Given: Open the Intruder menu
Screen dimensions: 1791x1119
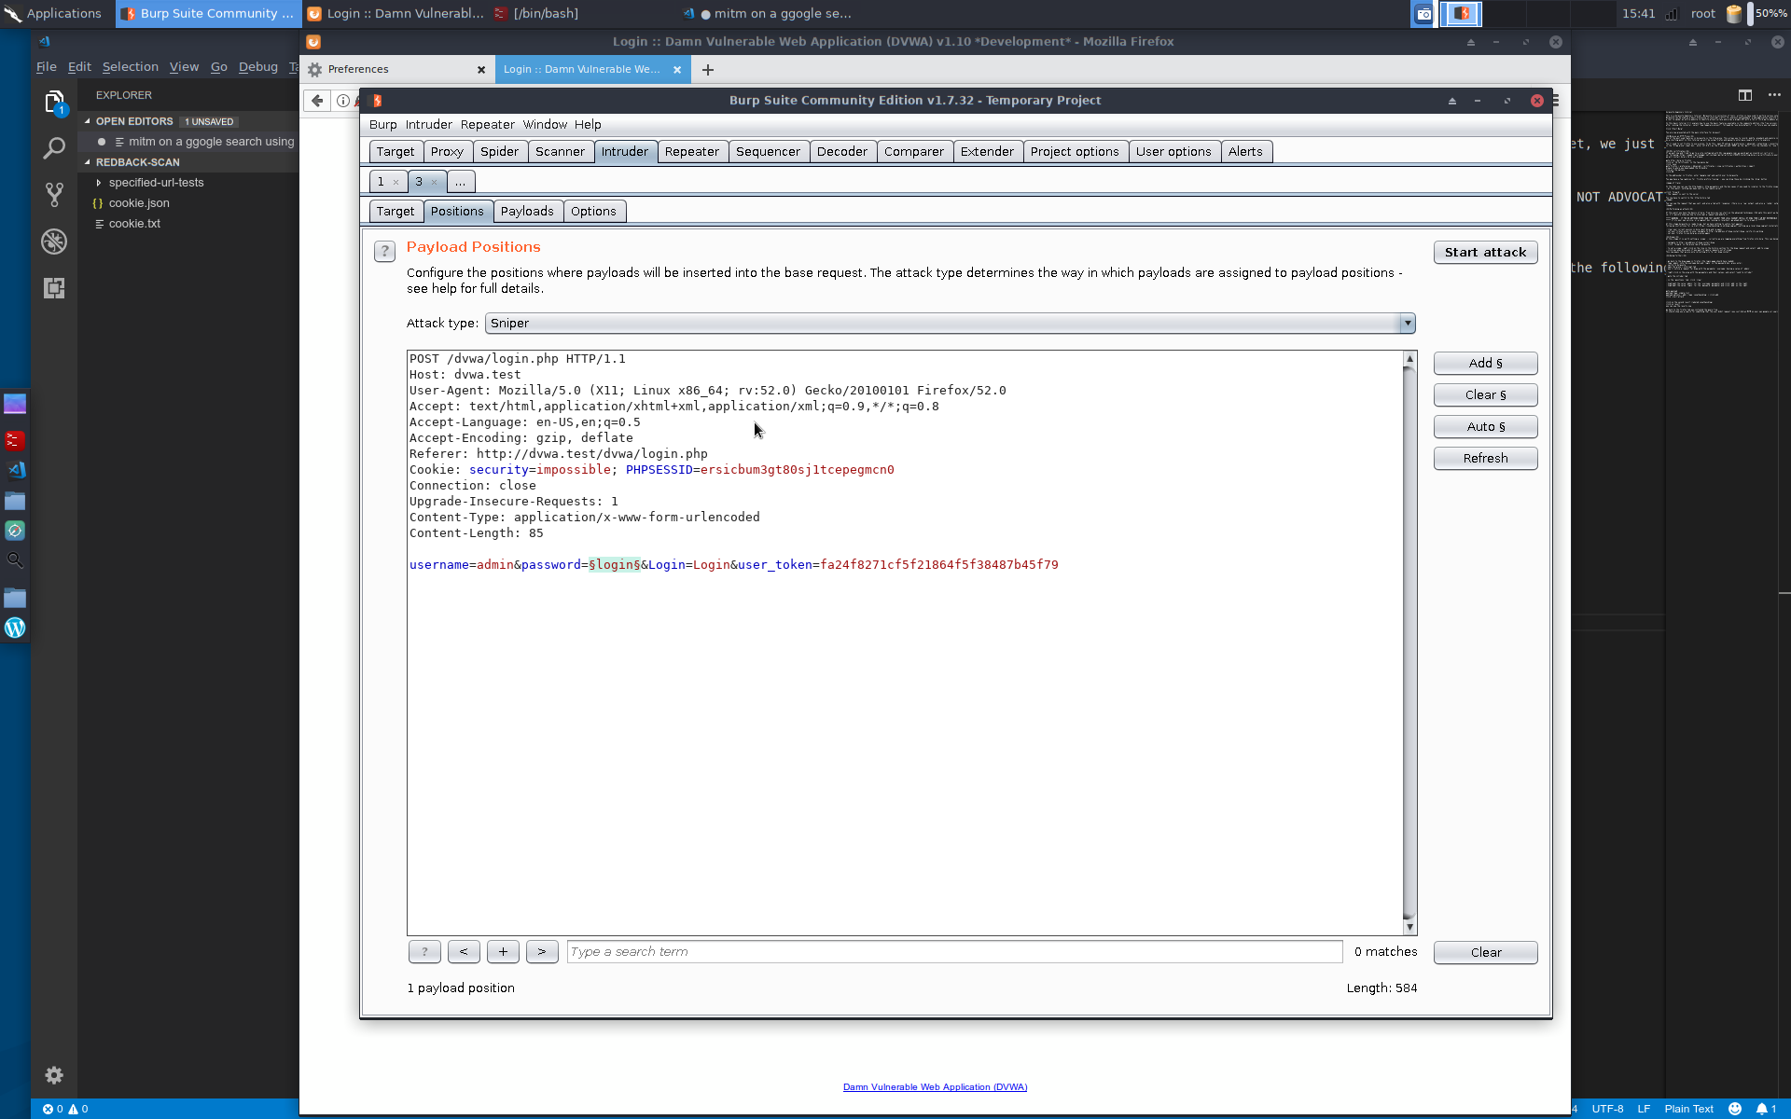Looking at the screenshot, I should 428,125.
